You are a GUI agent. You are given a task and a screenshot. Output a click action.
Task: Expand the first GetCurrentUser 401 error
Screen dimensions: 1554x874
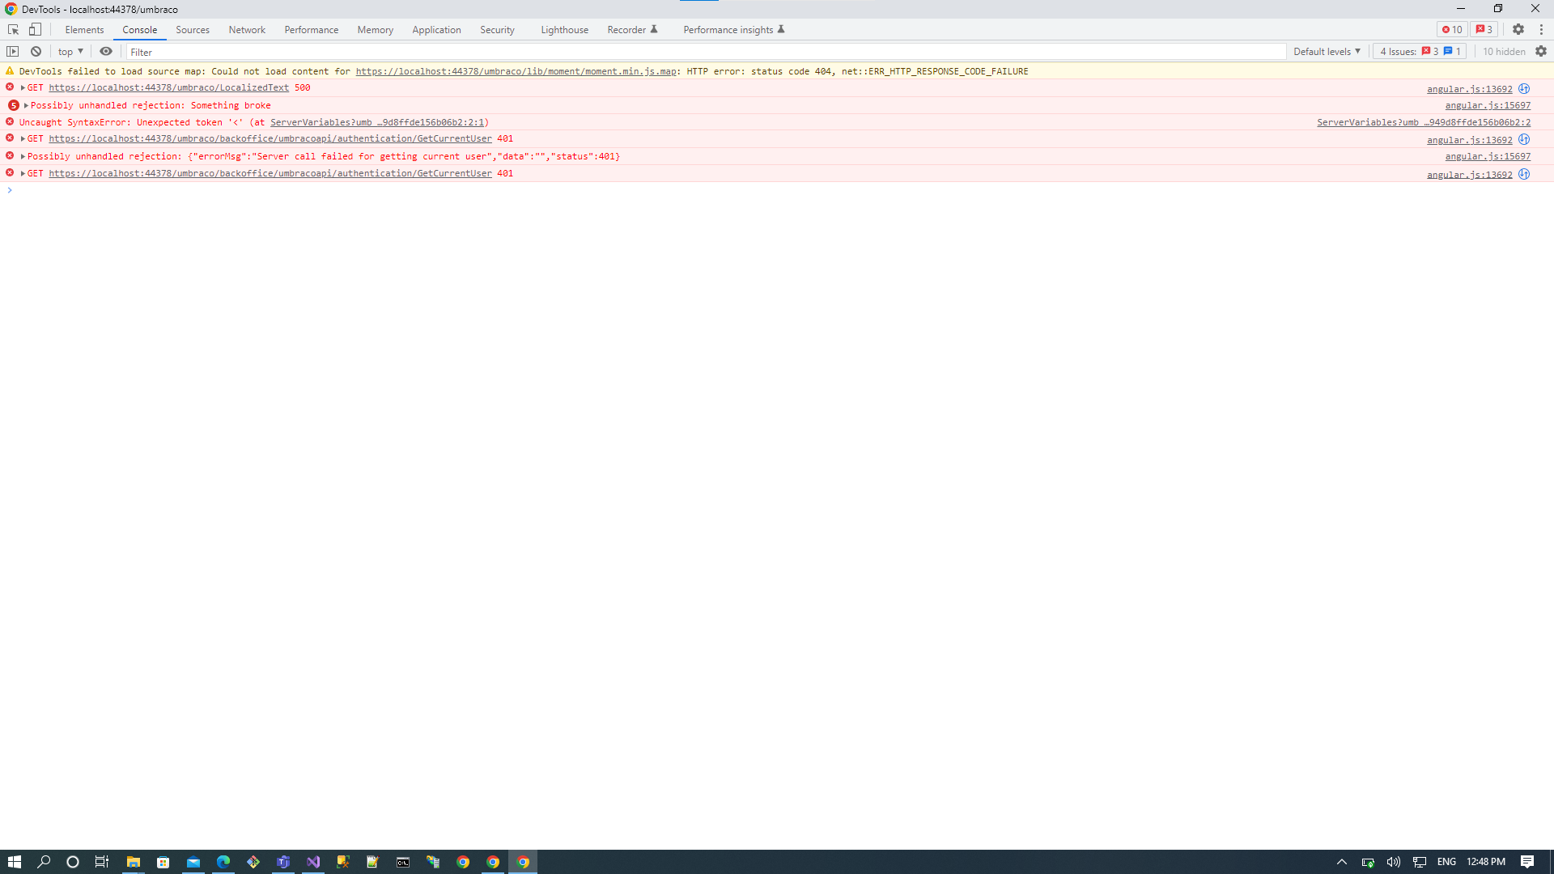pos(23,138)
